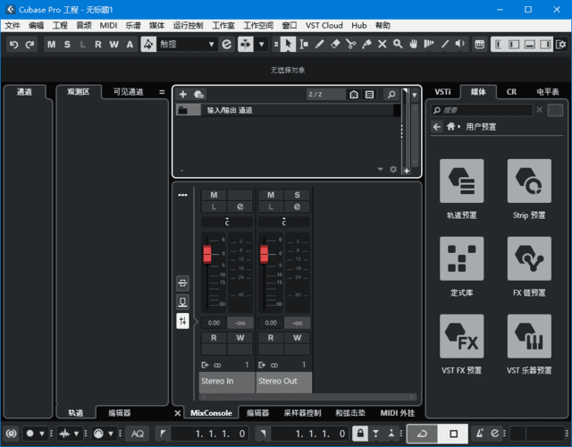Image resolution: width=572 pixels, height=447 pixels.
Task: Open the Strip Presets tile
Action: (x=529, y=181)
